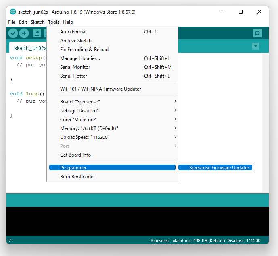Launch Serial Plotter from the menu

pyautogui.click(x=73, y=76)
